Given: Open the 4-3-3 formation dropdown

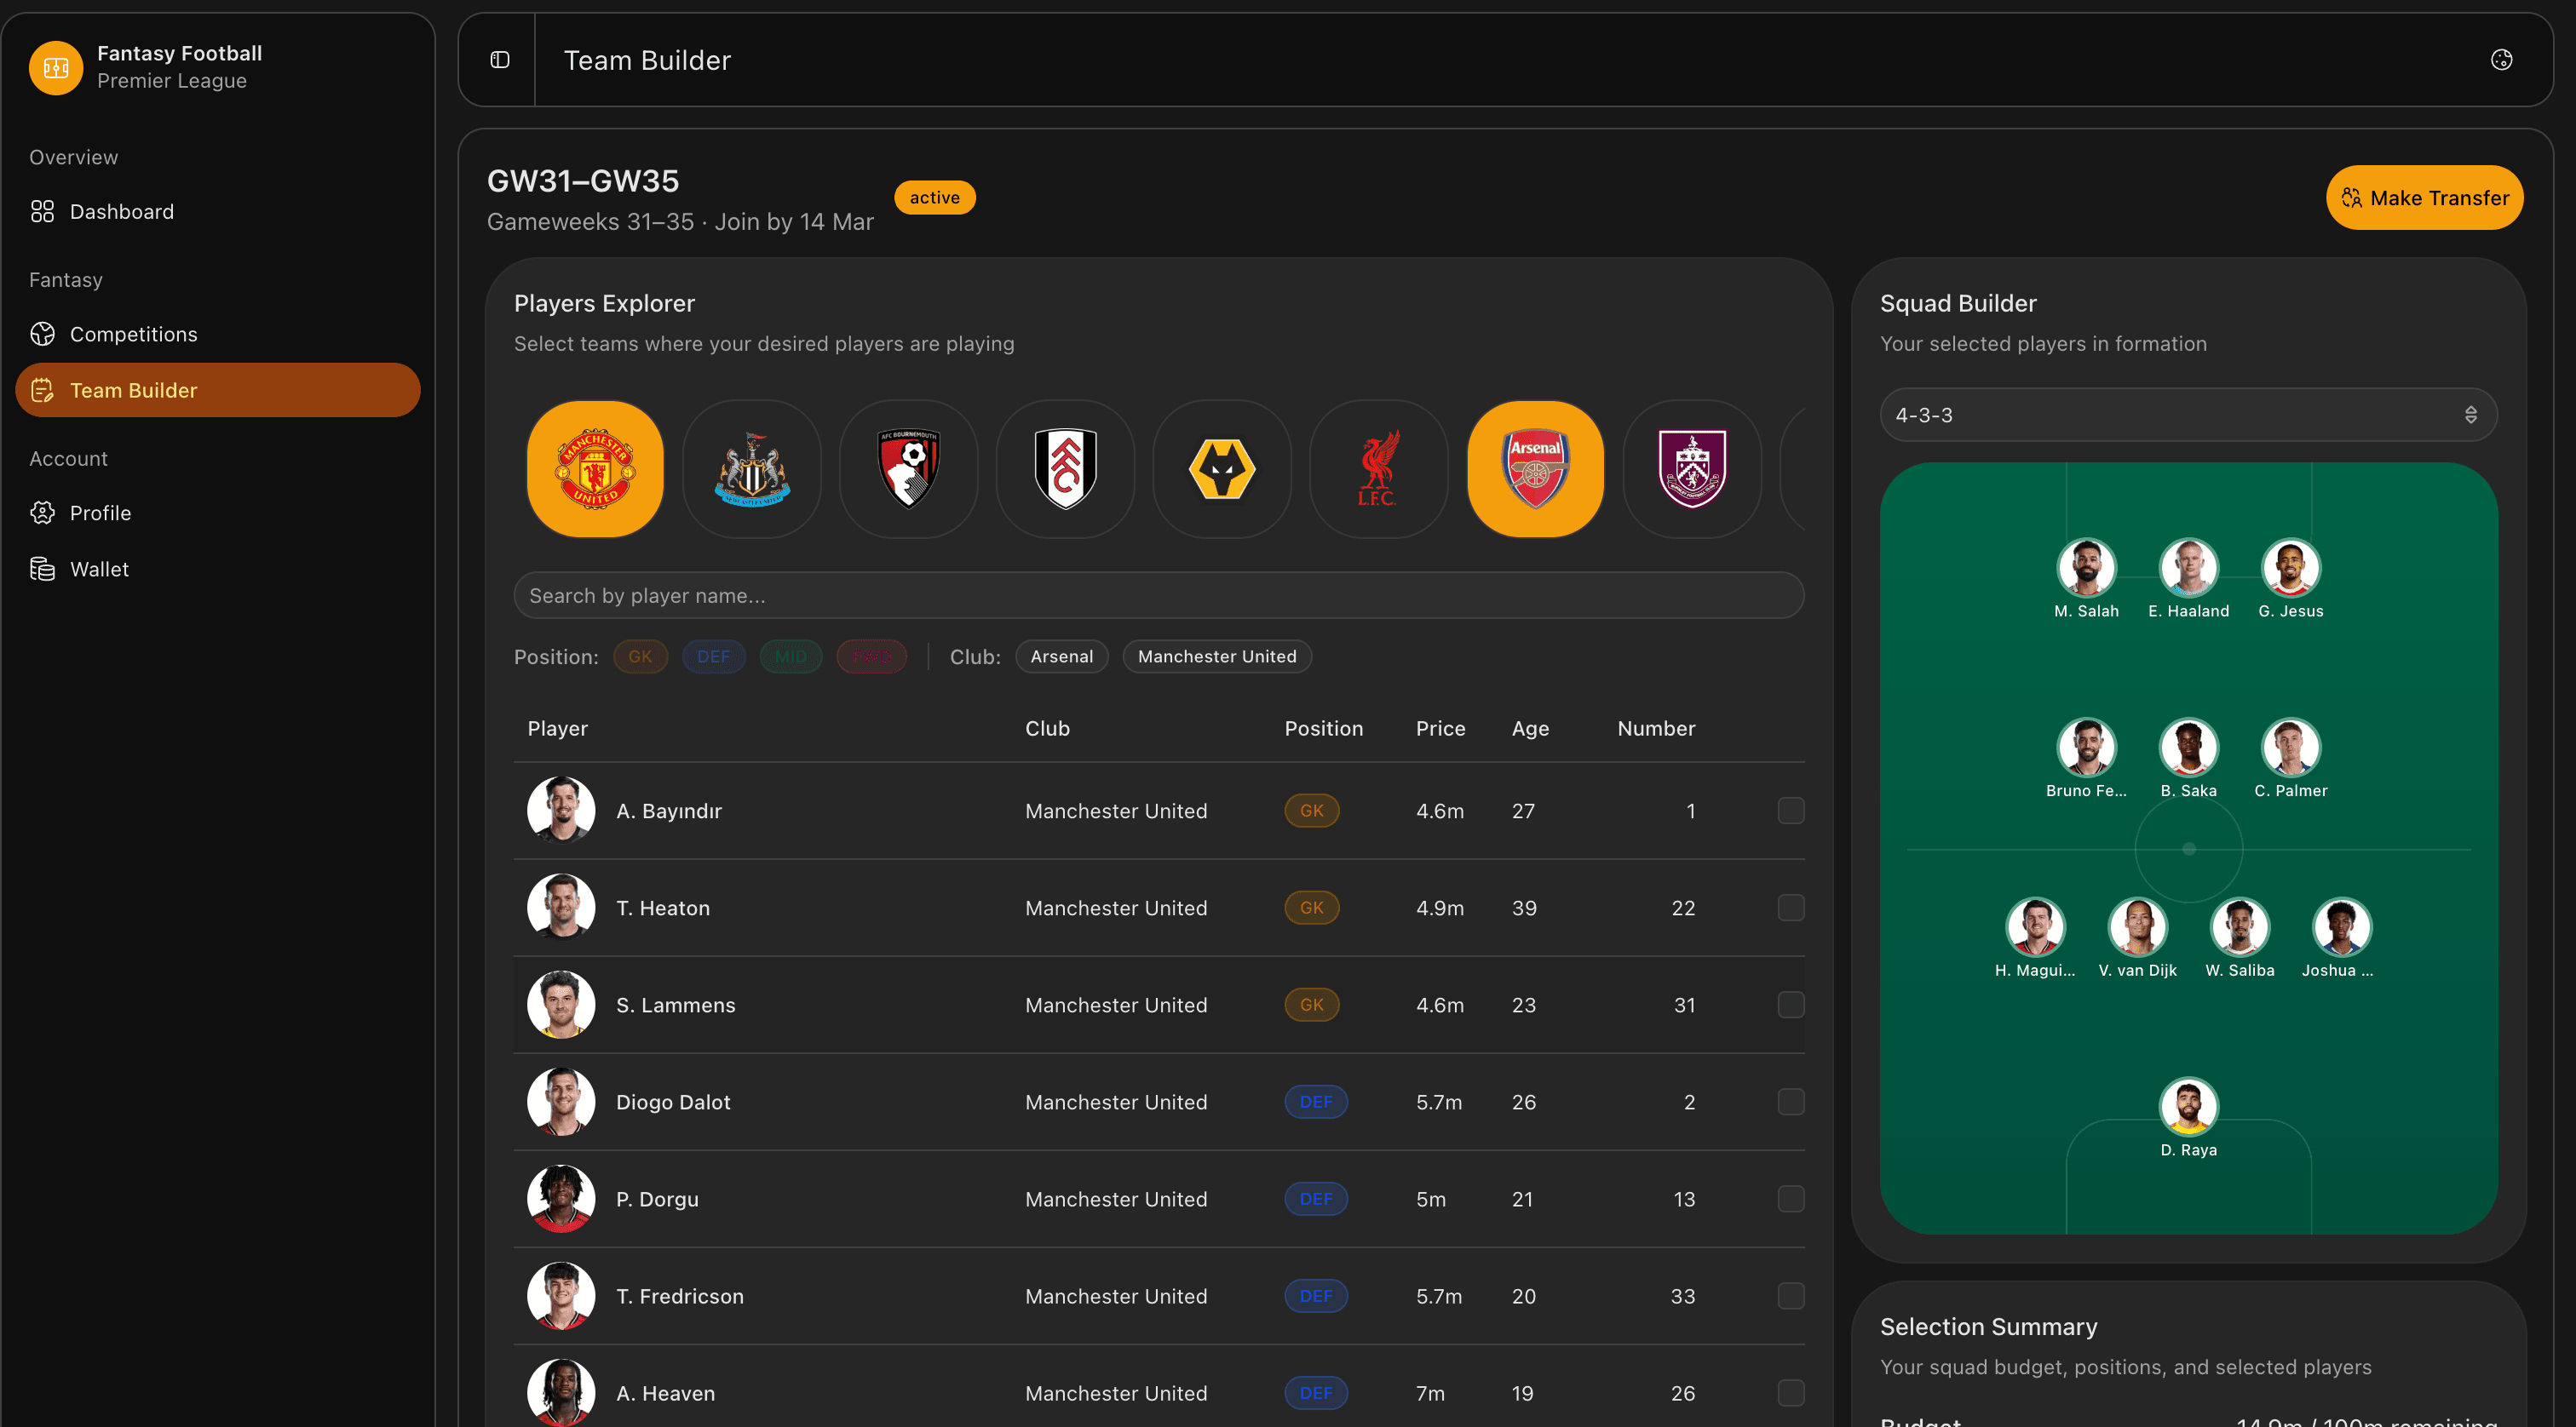Looking at the screenshot, I should (2188, 415).
